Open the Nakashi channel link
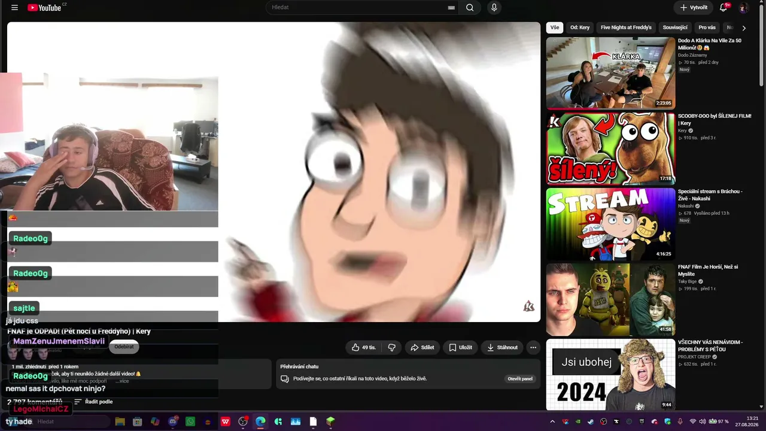The width and height of the screenshot is (766, 431). (x=686, y=206)
